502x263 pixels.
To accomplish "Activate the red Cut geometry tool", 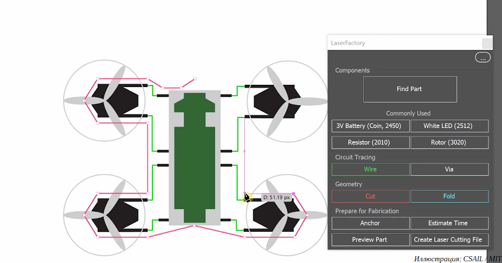I will click(x=370, y=196).
